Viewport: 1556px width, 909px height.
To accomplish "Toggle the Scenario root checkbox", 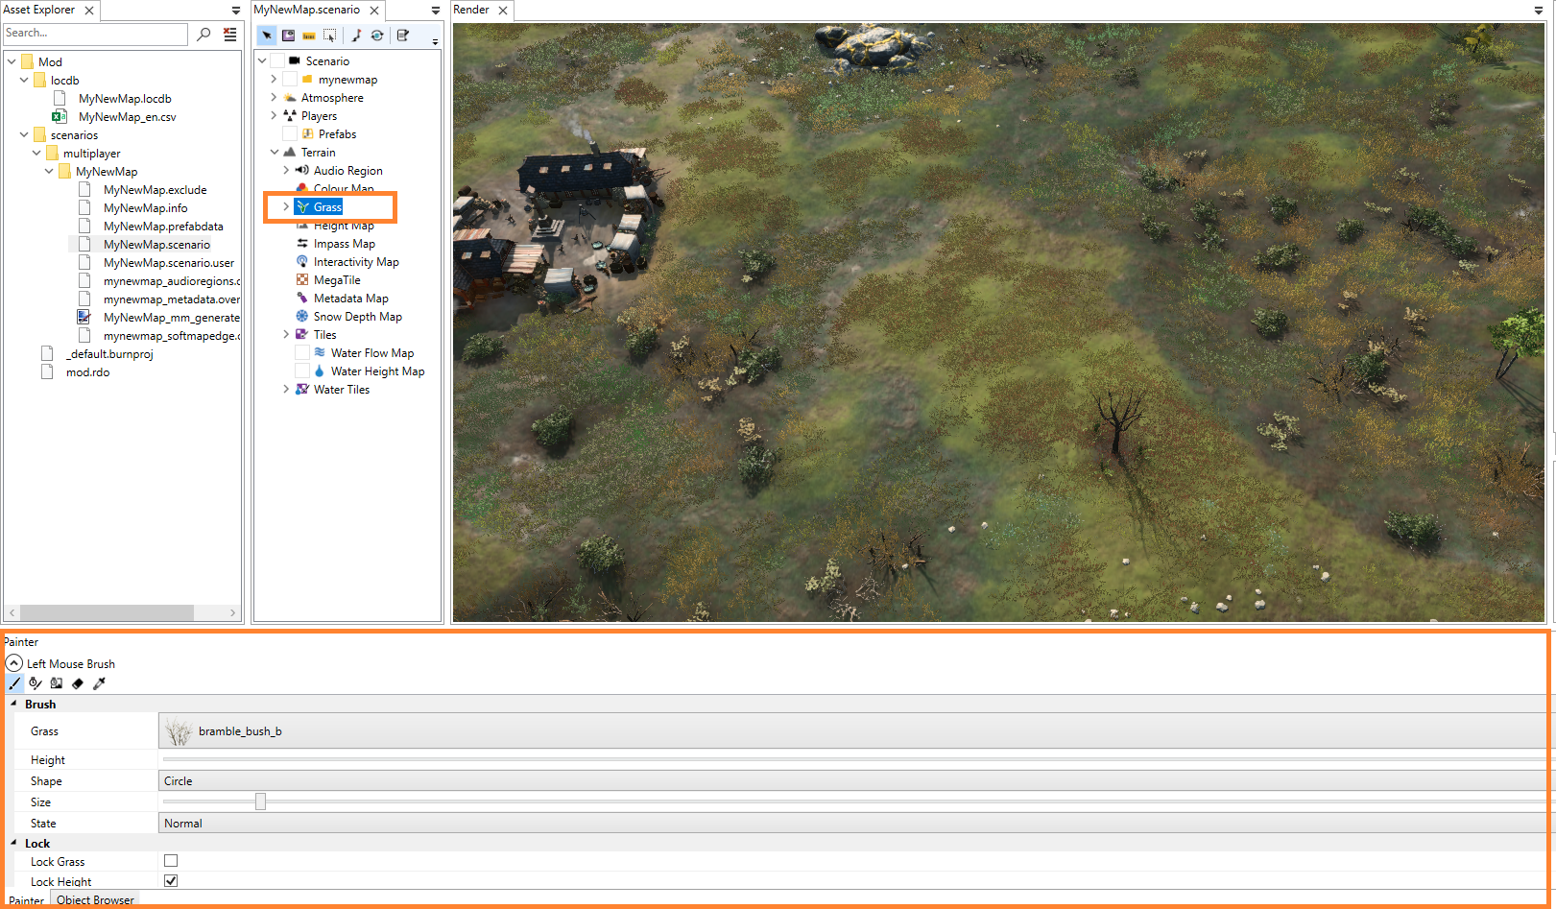I will (276, 60).
